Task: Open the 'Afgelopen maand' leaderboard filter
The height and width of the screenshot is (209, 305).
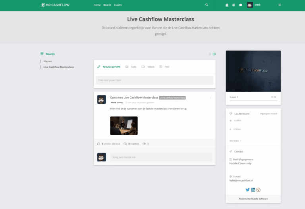Action: [268, 114]
